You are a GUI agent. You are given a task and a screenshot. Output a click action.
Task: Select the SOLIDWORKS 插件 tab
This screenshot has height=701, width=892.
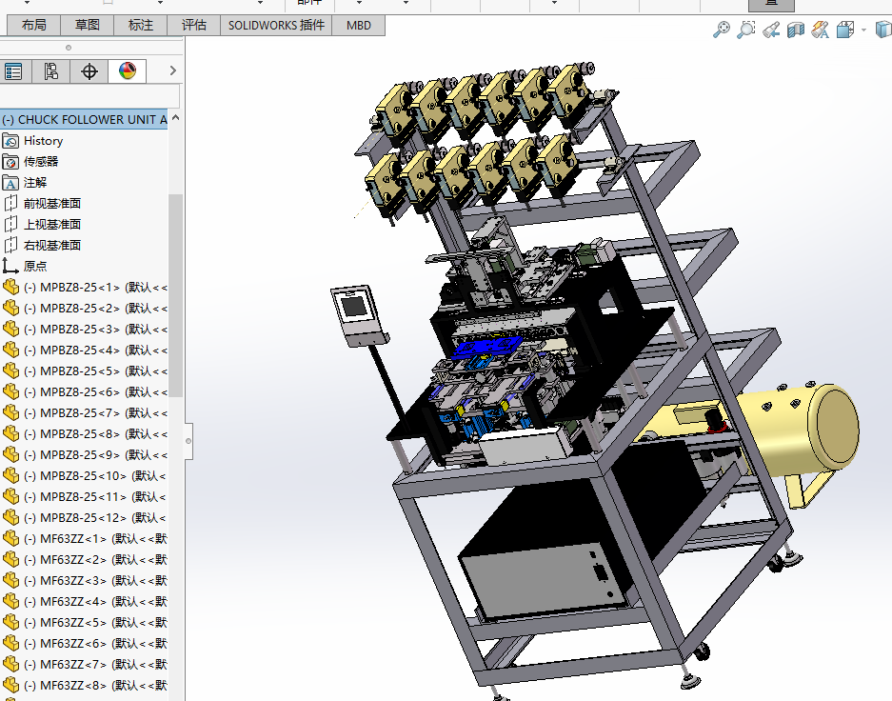click(x=276, y=25)
